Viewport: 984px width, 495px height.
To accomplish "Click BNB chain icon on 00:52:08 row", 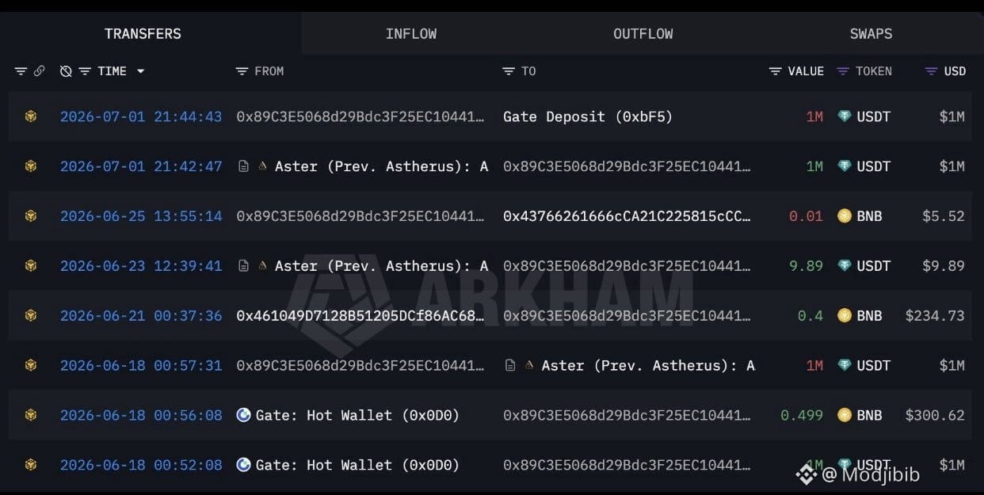I will pos(30,465).
